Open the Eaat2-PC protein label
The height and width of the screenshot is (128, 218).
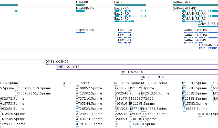click(125, 40)
